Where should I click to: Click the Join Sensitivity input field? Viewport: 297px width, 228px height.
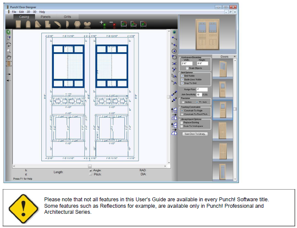[199, 94]
